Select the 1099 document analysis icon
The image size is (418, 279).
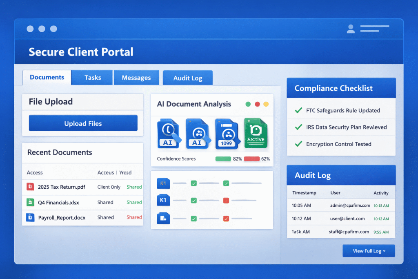[x=226, y=134]
